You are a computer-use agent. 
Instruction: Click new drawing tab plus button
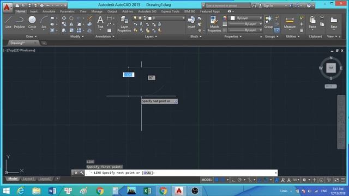click(44, 43)
